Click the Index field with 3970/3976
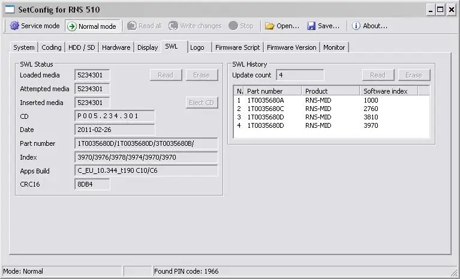The image size is (460, 279). coord(146,157)
